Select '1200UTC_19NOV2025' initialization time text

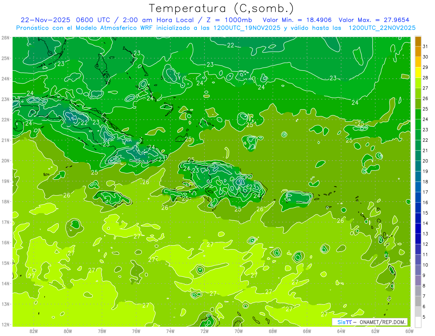tap(247, 28)
